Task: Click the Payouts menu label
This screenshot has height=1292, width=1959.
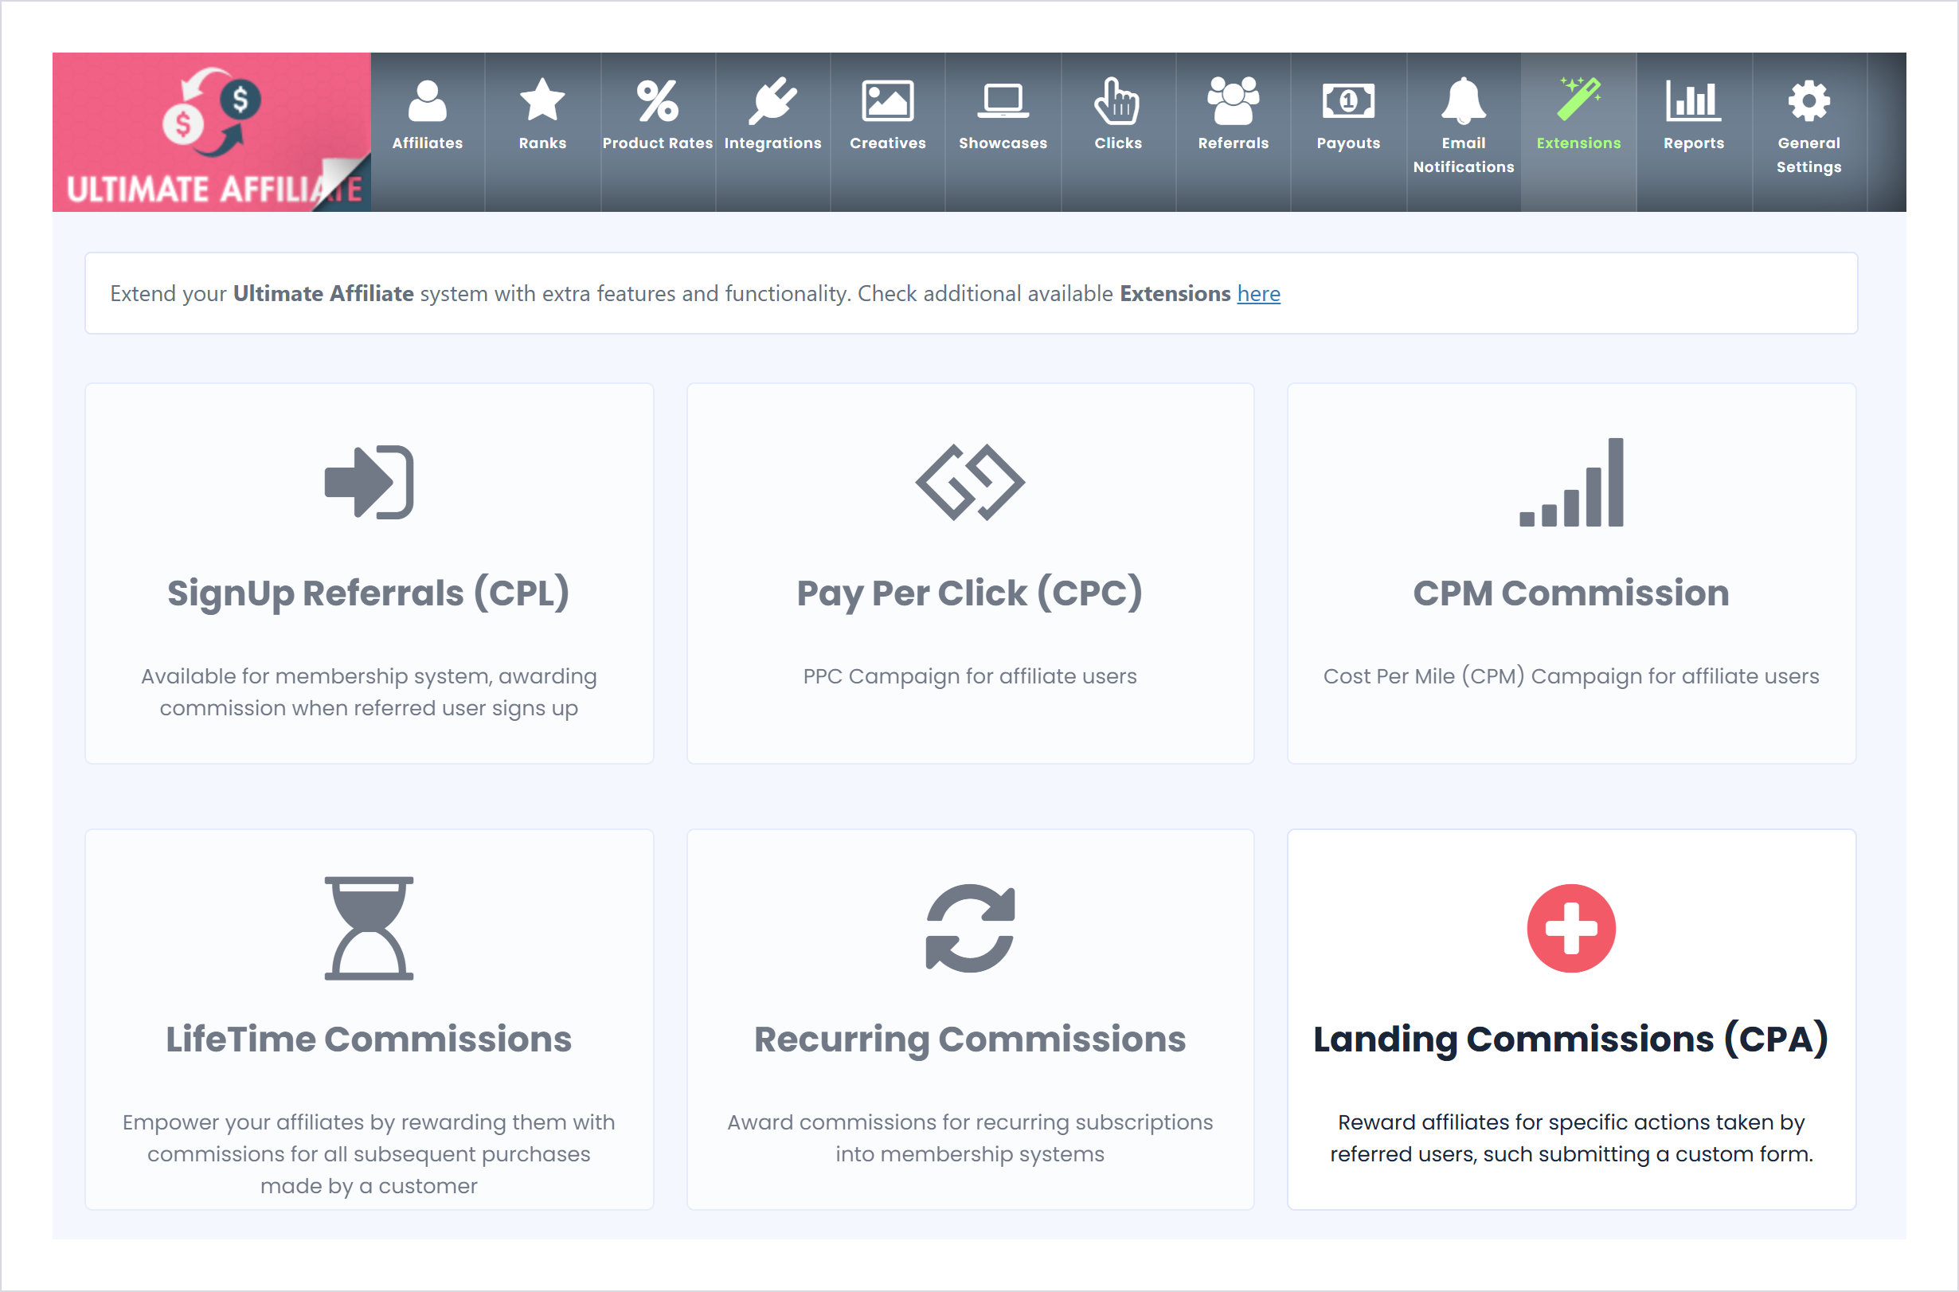Action: pos(1347,143)
